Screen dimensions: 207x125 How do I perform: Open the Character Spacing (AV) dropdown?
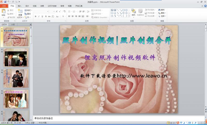(53, 16)
